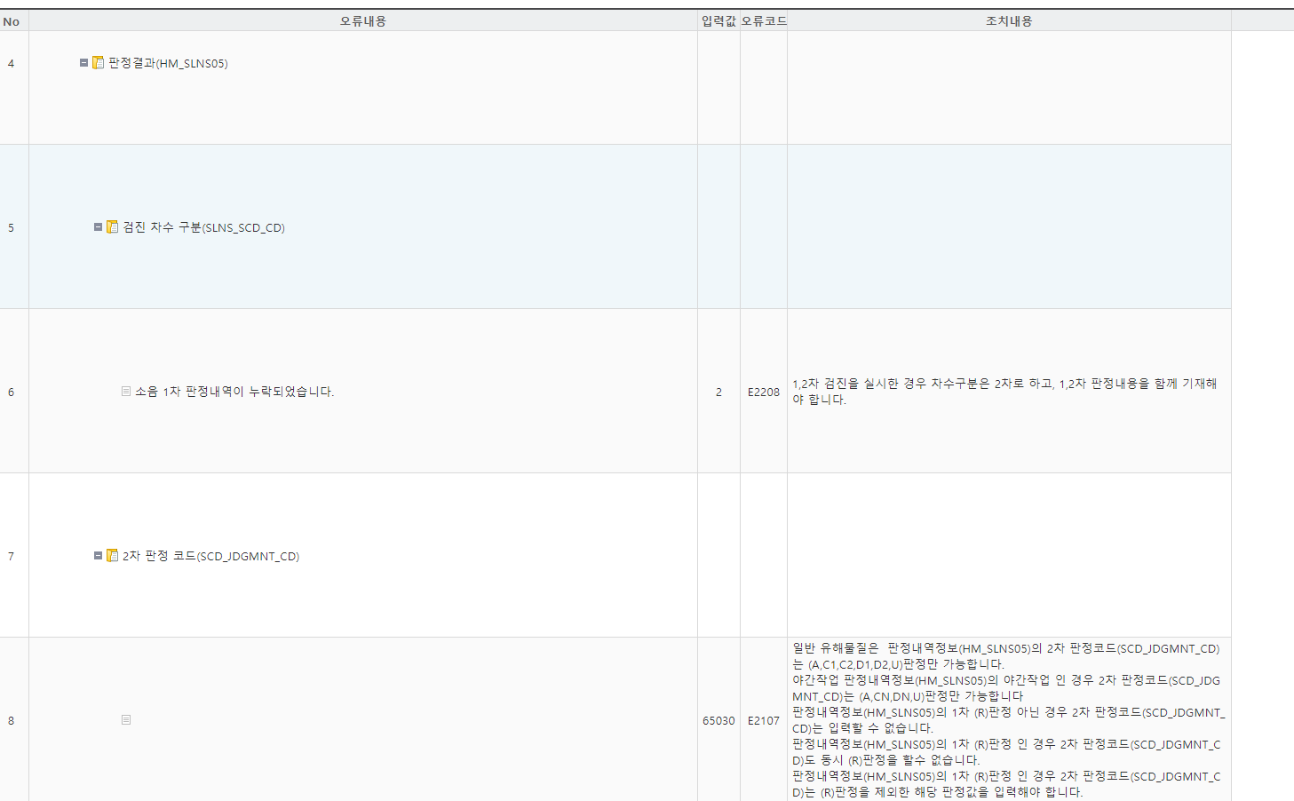Image resolution: width=1294 pixels, height=801 pixels.
Task: Click input value 65030 cell
Action: pos(718,720)
